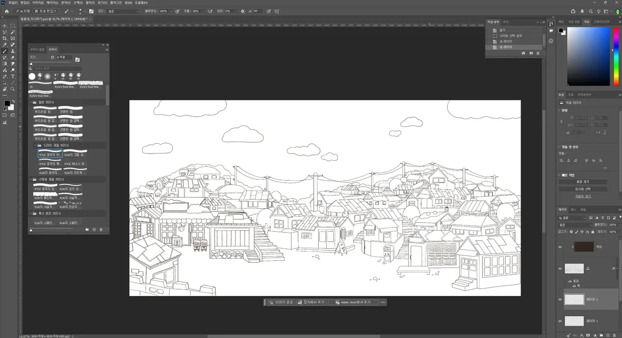
Task: Open the layer blend mode dropdown in Layers panel
Action: click(x=574, y=225)
